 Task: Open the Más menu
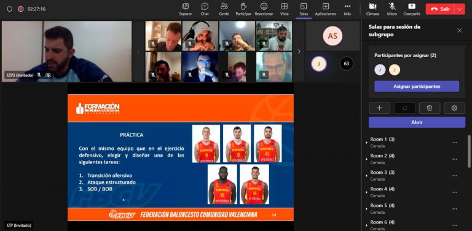(x=347, y=9)
